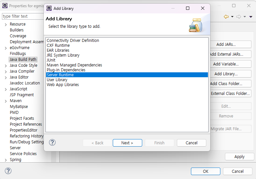The height and width of the screenshot is (179, 256).
Task: Open help in Add Library dialog
Action: [x=52, y=142]
